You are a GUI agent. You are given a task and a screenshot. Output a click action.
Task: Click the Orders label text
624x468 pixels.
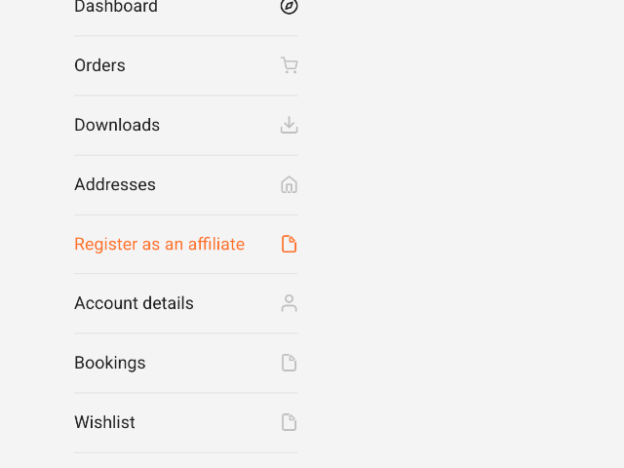coord(99,65)
